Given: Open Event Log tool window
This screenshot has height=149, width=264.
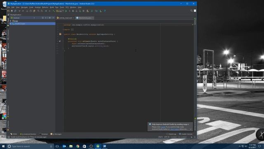Looking at the screenshot, I should coord(171,134).
